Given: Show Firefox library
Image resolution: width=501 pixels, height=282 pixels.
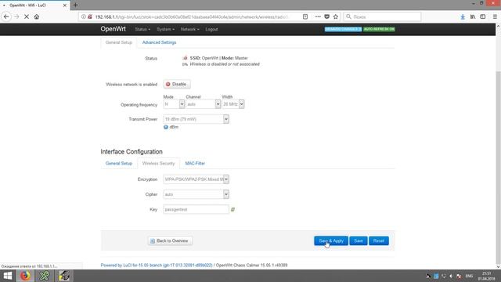Looking at the screenshot, I should click(x=473, y=16).
